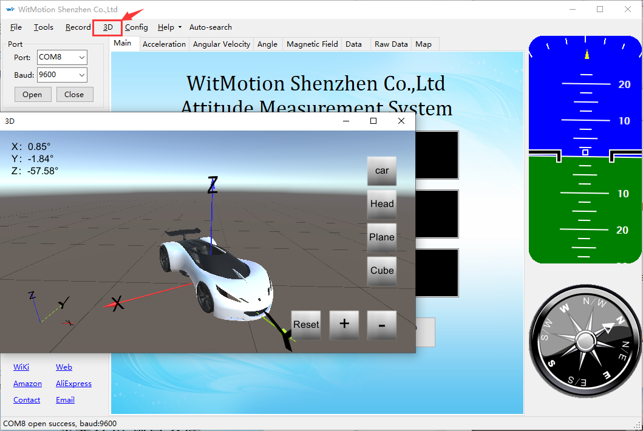Click the status bar COM8 open success message
Screen dimensions: 643x431
click(x=60, y=424)
